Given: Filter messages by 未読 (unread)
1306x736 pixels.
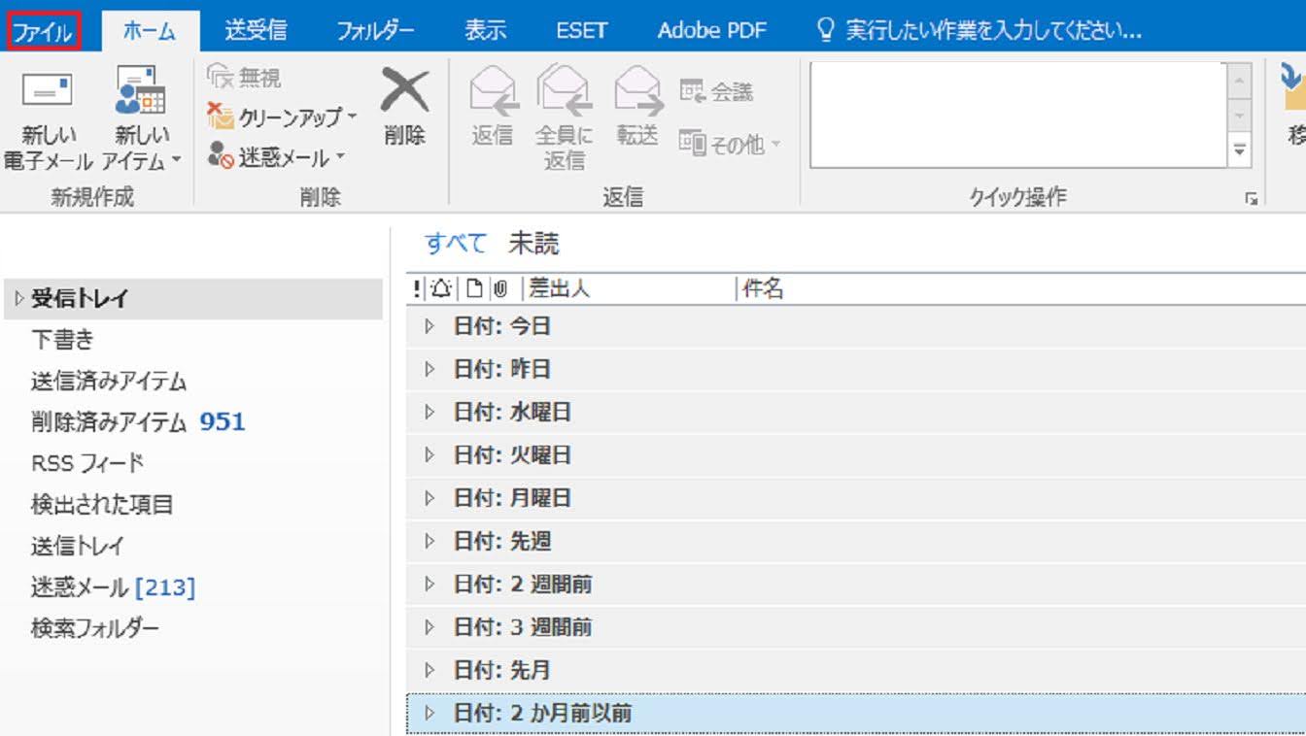Looking at the screenshot, I should (x=533, y=244).
